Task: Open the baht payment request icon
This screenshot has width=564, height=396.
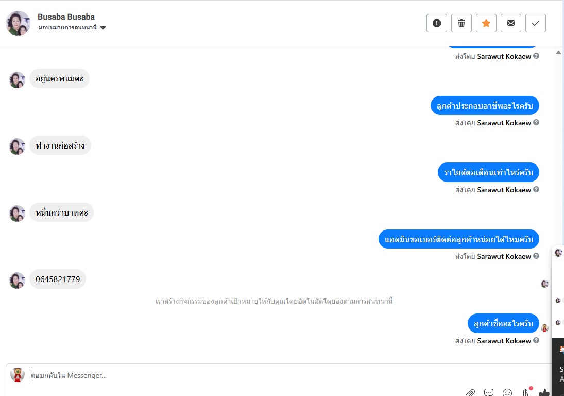Action: [x=526, y=392]
